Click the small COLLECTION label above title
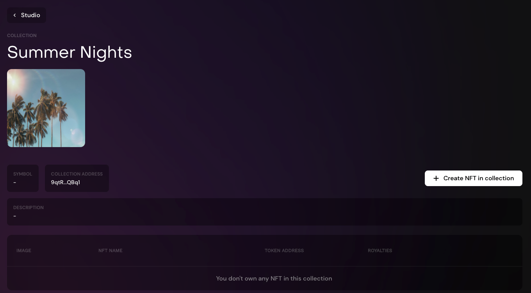531x293 pixels. (22, 36)
